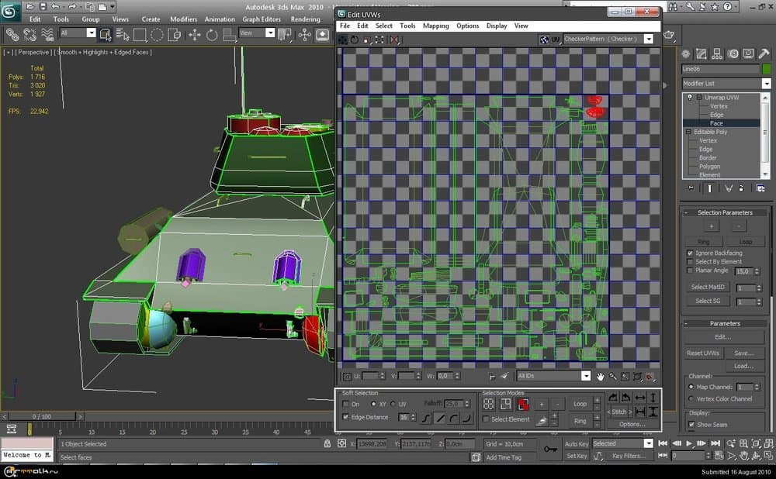Click the Vertex sub-object mode icon
Screen dimensions: 776x479
pyautogui.click(x=489, y=404)
